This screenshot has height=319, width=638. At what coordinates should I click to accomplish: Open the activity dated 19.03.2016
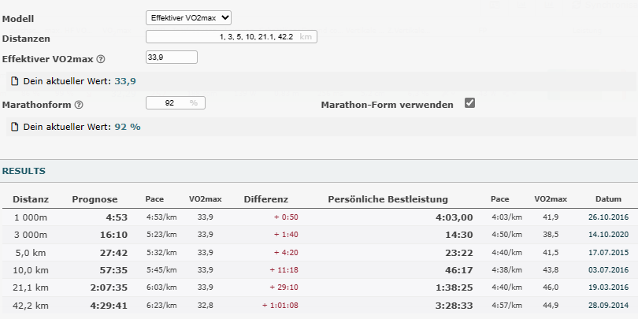[x=608, y=287]
